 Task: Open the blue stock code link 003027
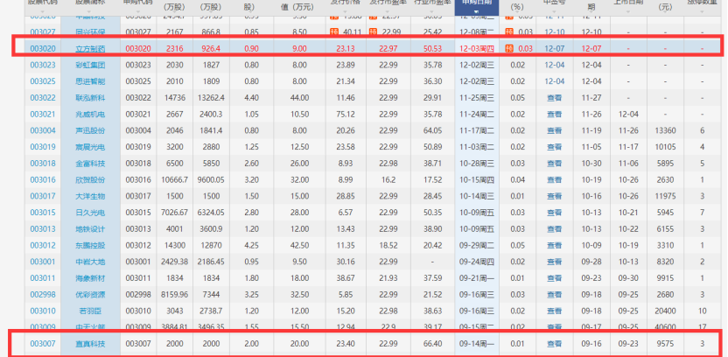[x=43, y=32]
